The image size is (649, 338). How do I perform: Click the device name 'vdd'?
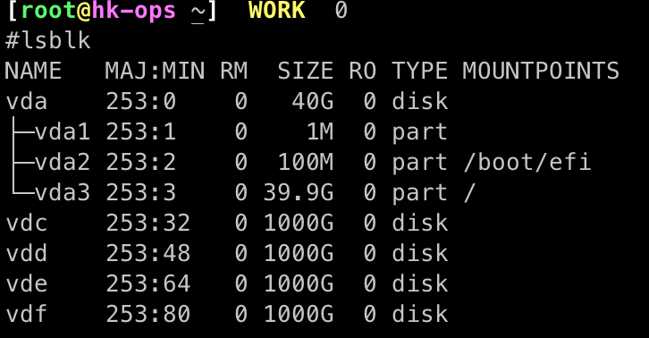point(27,253)
